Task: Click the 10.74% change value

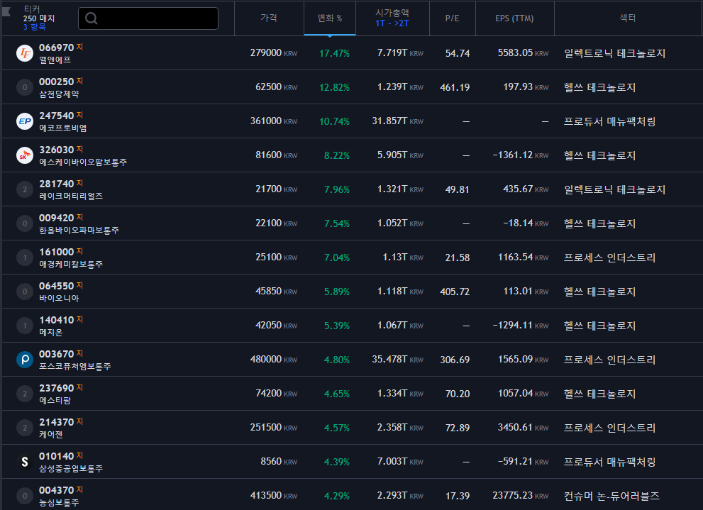Action: (334, 121)
